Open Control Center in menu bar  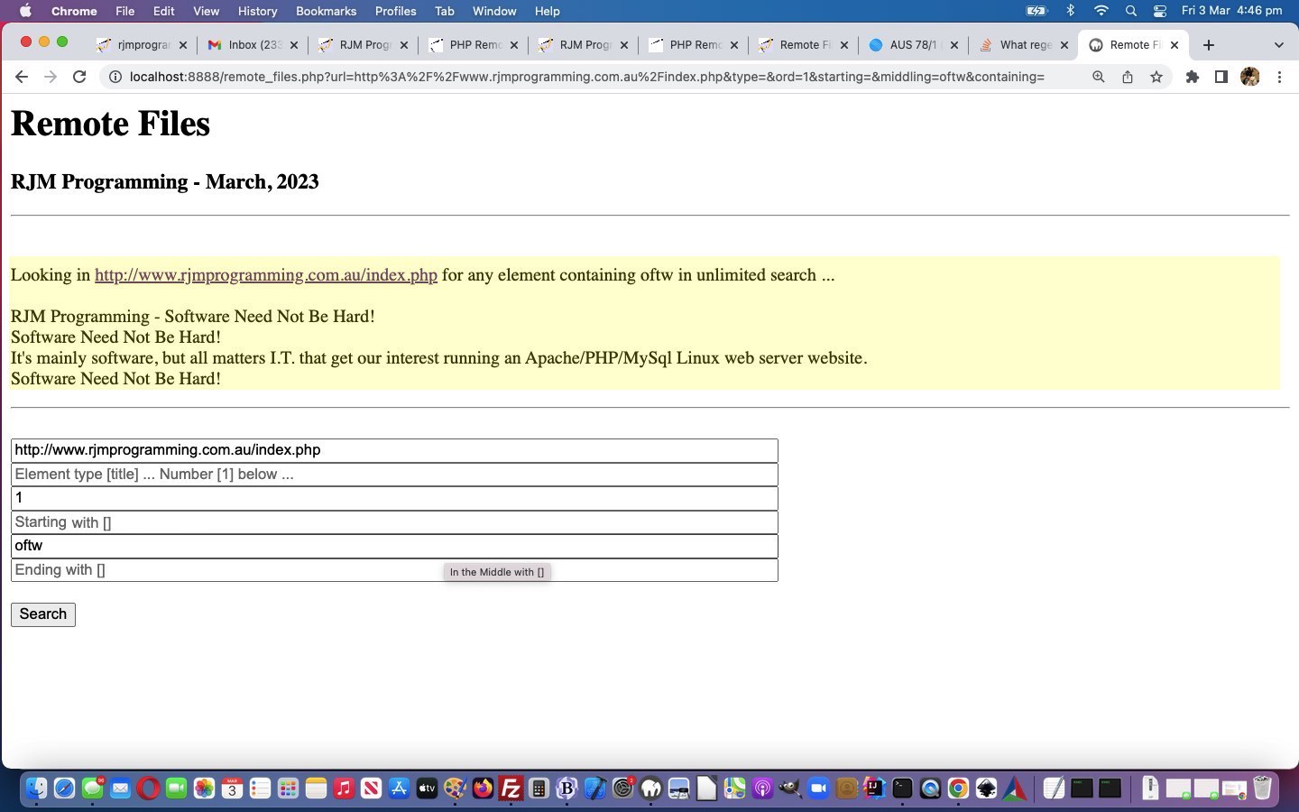[x=1160, y=11]
